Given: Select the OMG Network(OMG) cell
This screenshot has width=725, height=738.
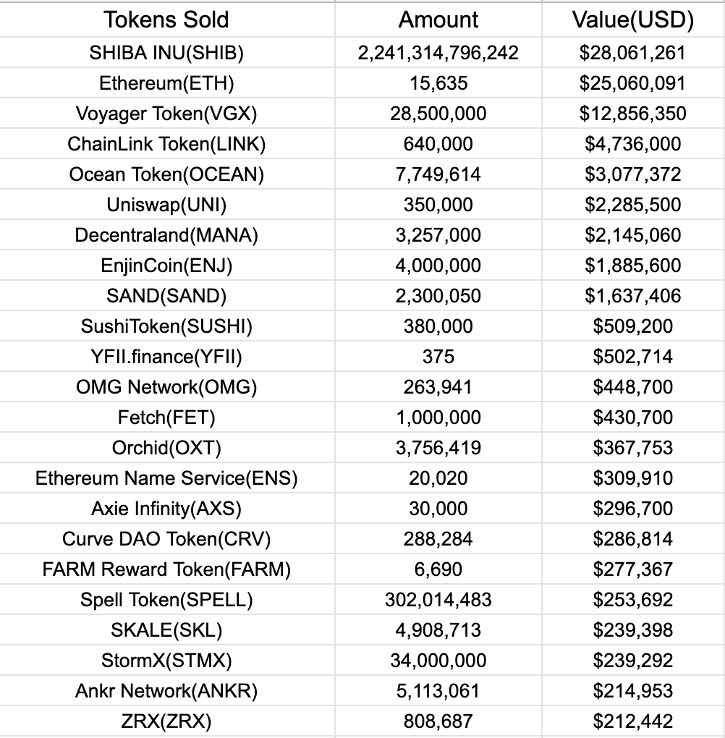Looking at the screenshot, I should click(166, 386).
